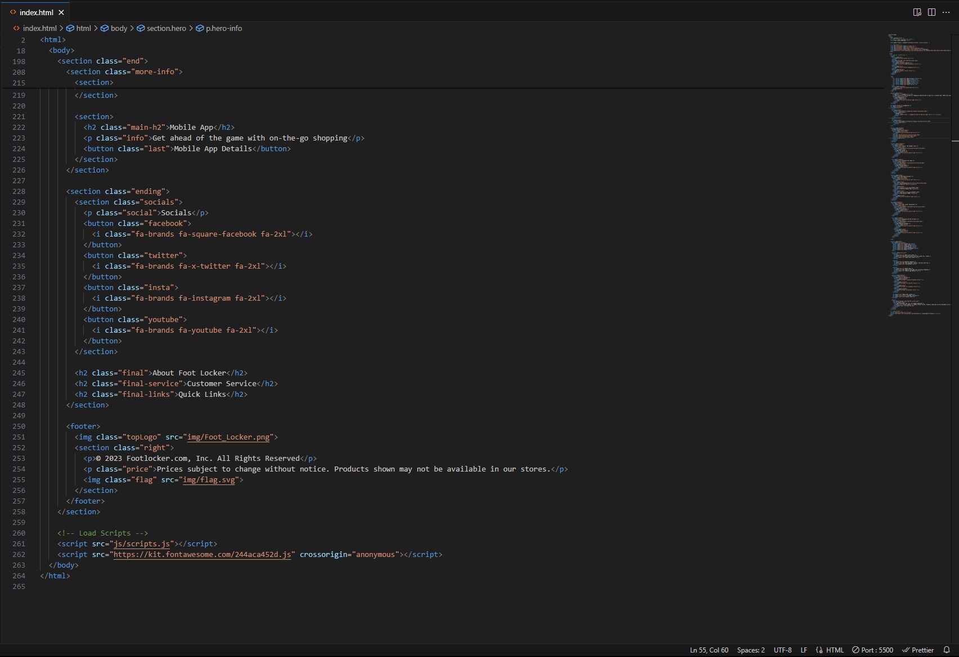Viewport: 959px width, 657px height.
Task: Open the kit.fontawesome.com script URL
Action: point(202,555)
